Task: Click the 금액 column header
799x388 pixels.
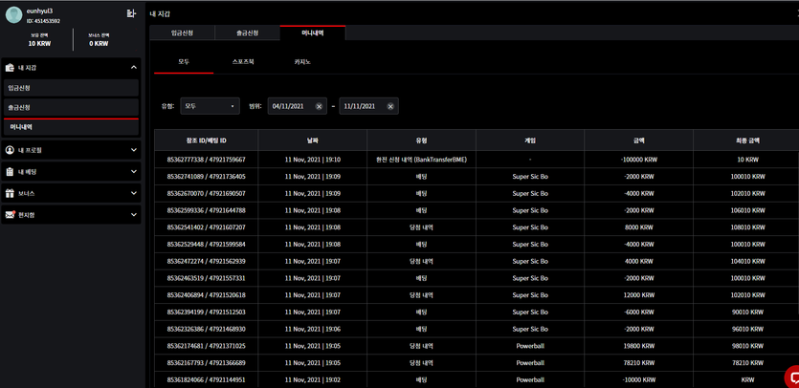Action: click(x=638, y=140)
